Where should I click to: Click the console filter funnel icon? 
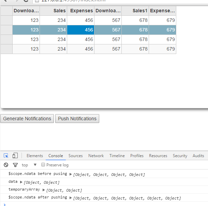(15, 165)
